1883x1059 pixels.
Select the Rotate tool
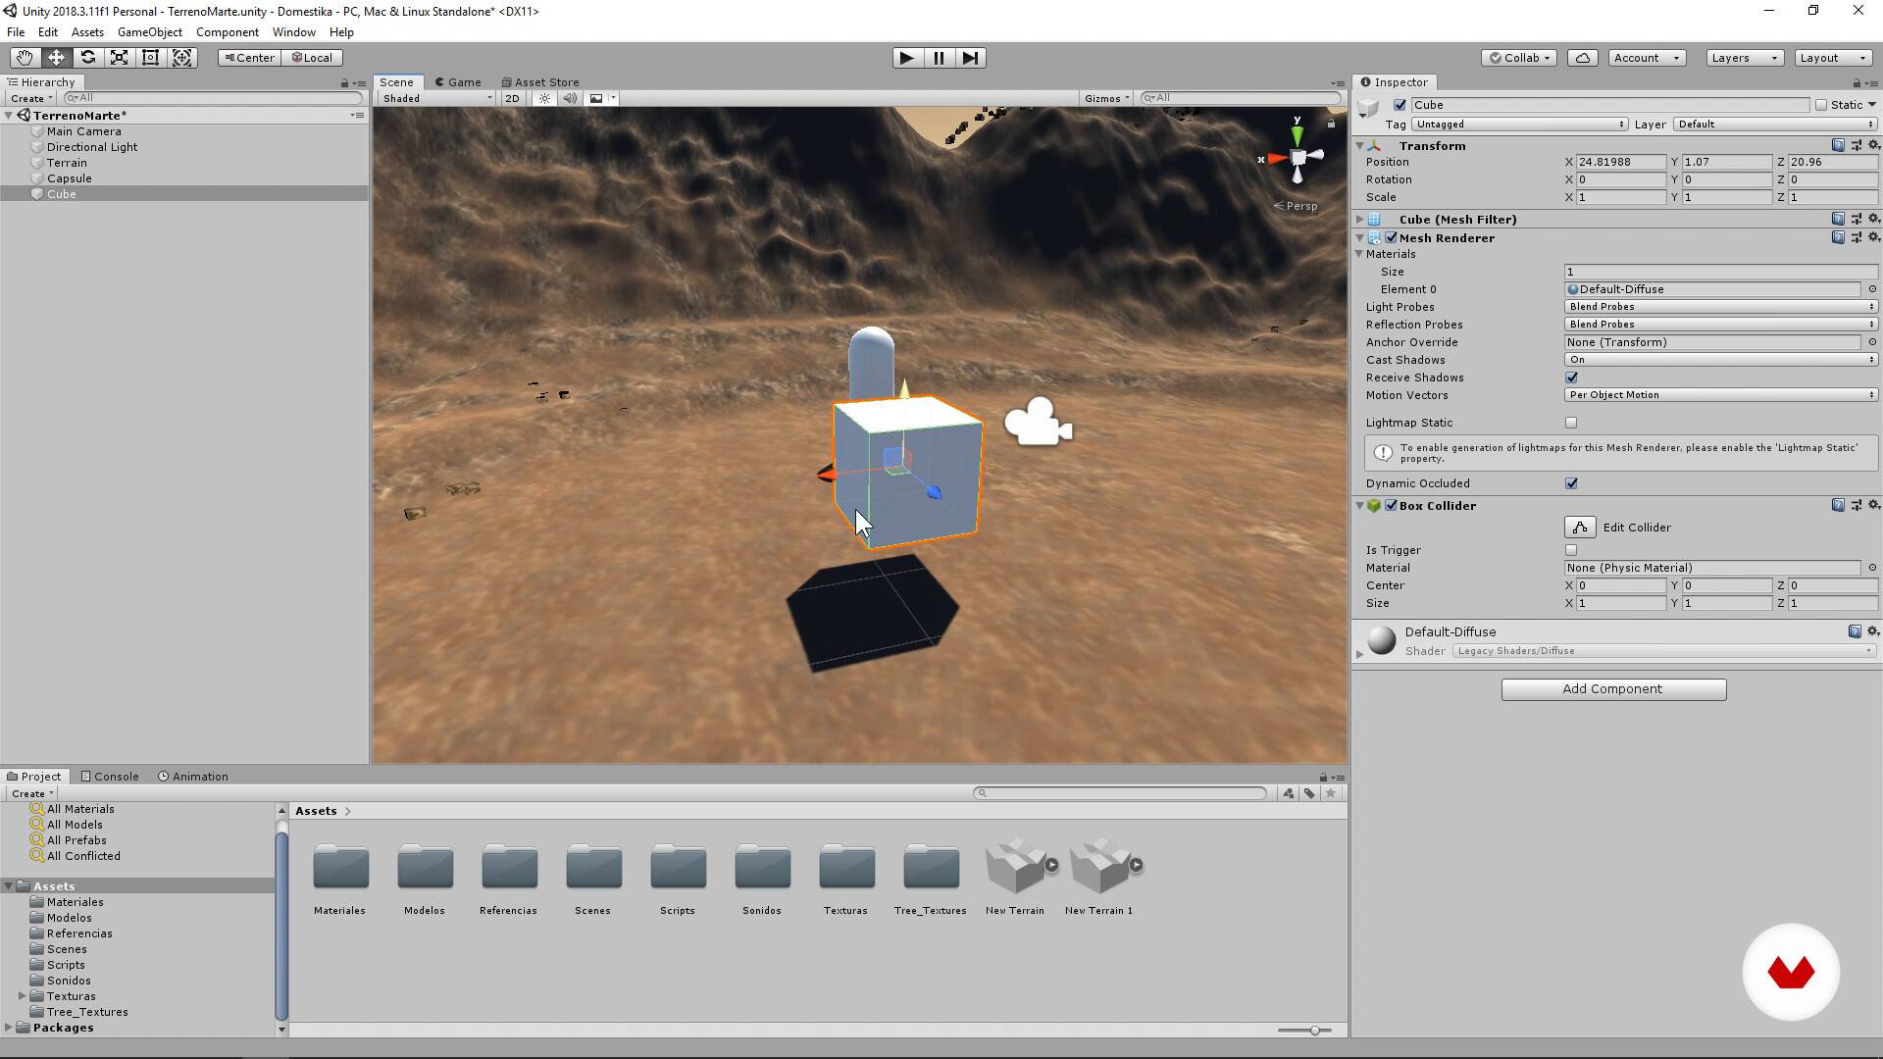(87, 58)
